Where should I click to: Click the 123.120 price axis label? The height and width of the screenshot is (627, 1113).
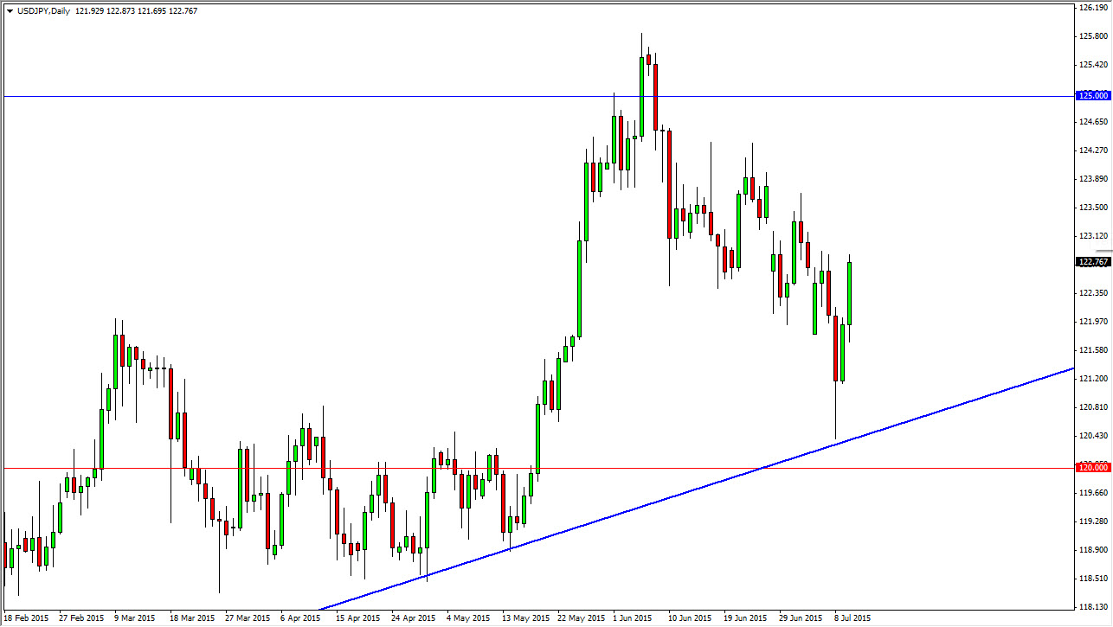tap(1092, 236)
